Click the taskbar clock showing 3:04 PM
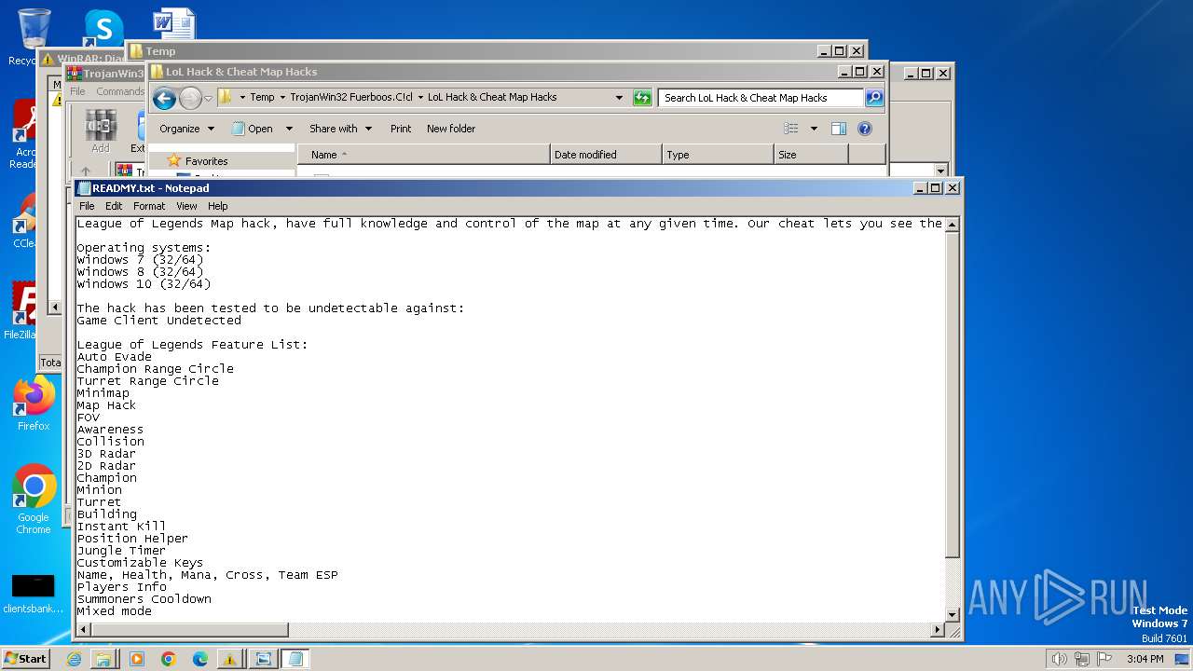The image size is (1193, 671). pyautogui.click(x=1145, y=659)
